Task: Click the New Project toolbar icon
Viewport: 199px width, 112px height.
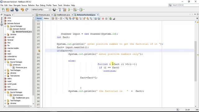Action: coord(8,10)
